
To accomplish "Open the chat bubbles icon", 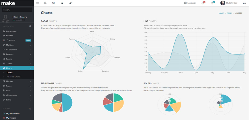I will tap(244, 3).
